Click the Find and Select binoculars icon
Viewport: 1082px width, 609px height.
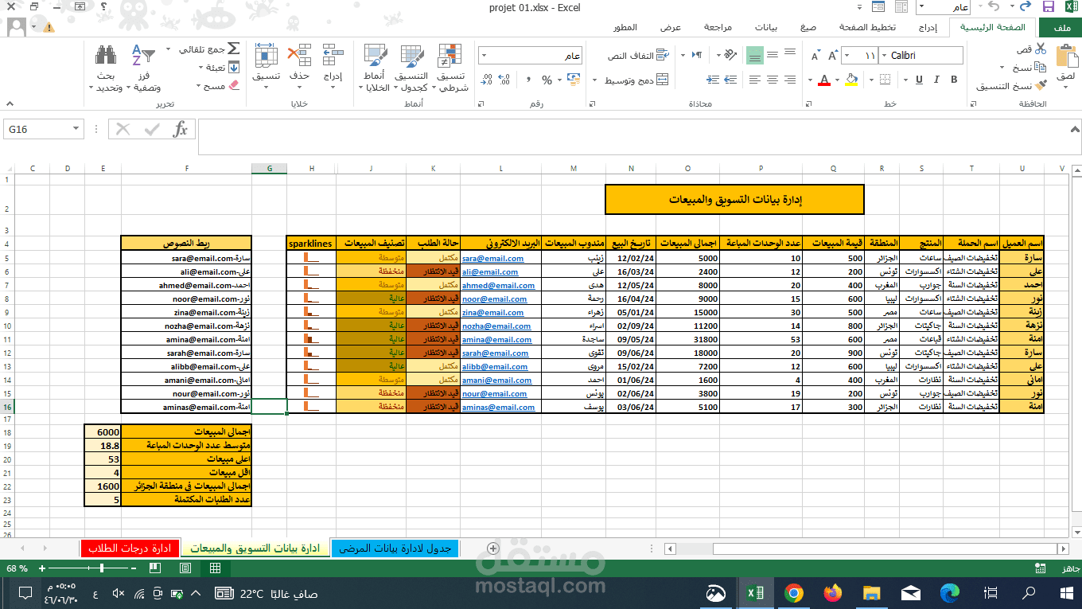tap(107, 55)
